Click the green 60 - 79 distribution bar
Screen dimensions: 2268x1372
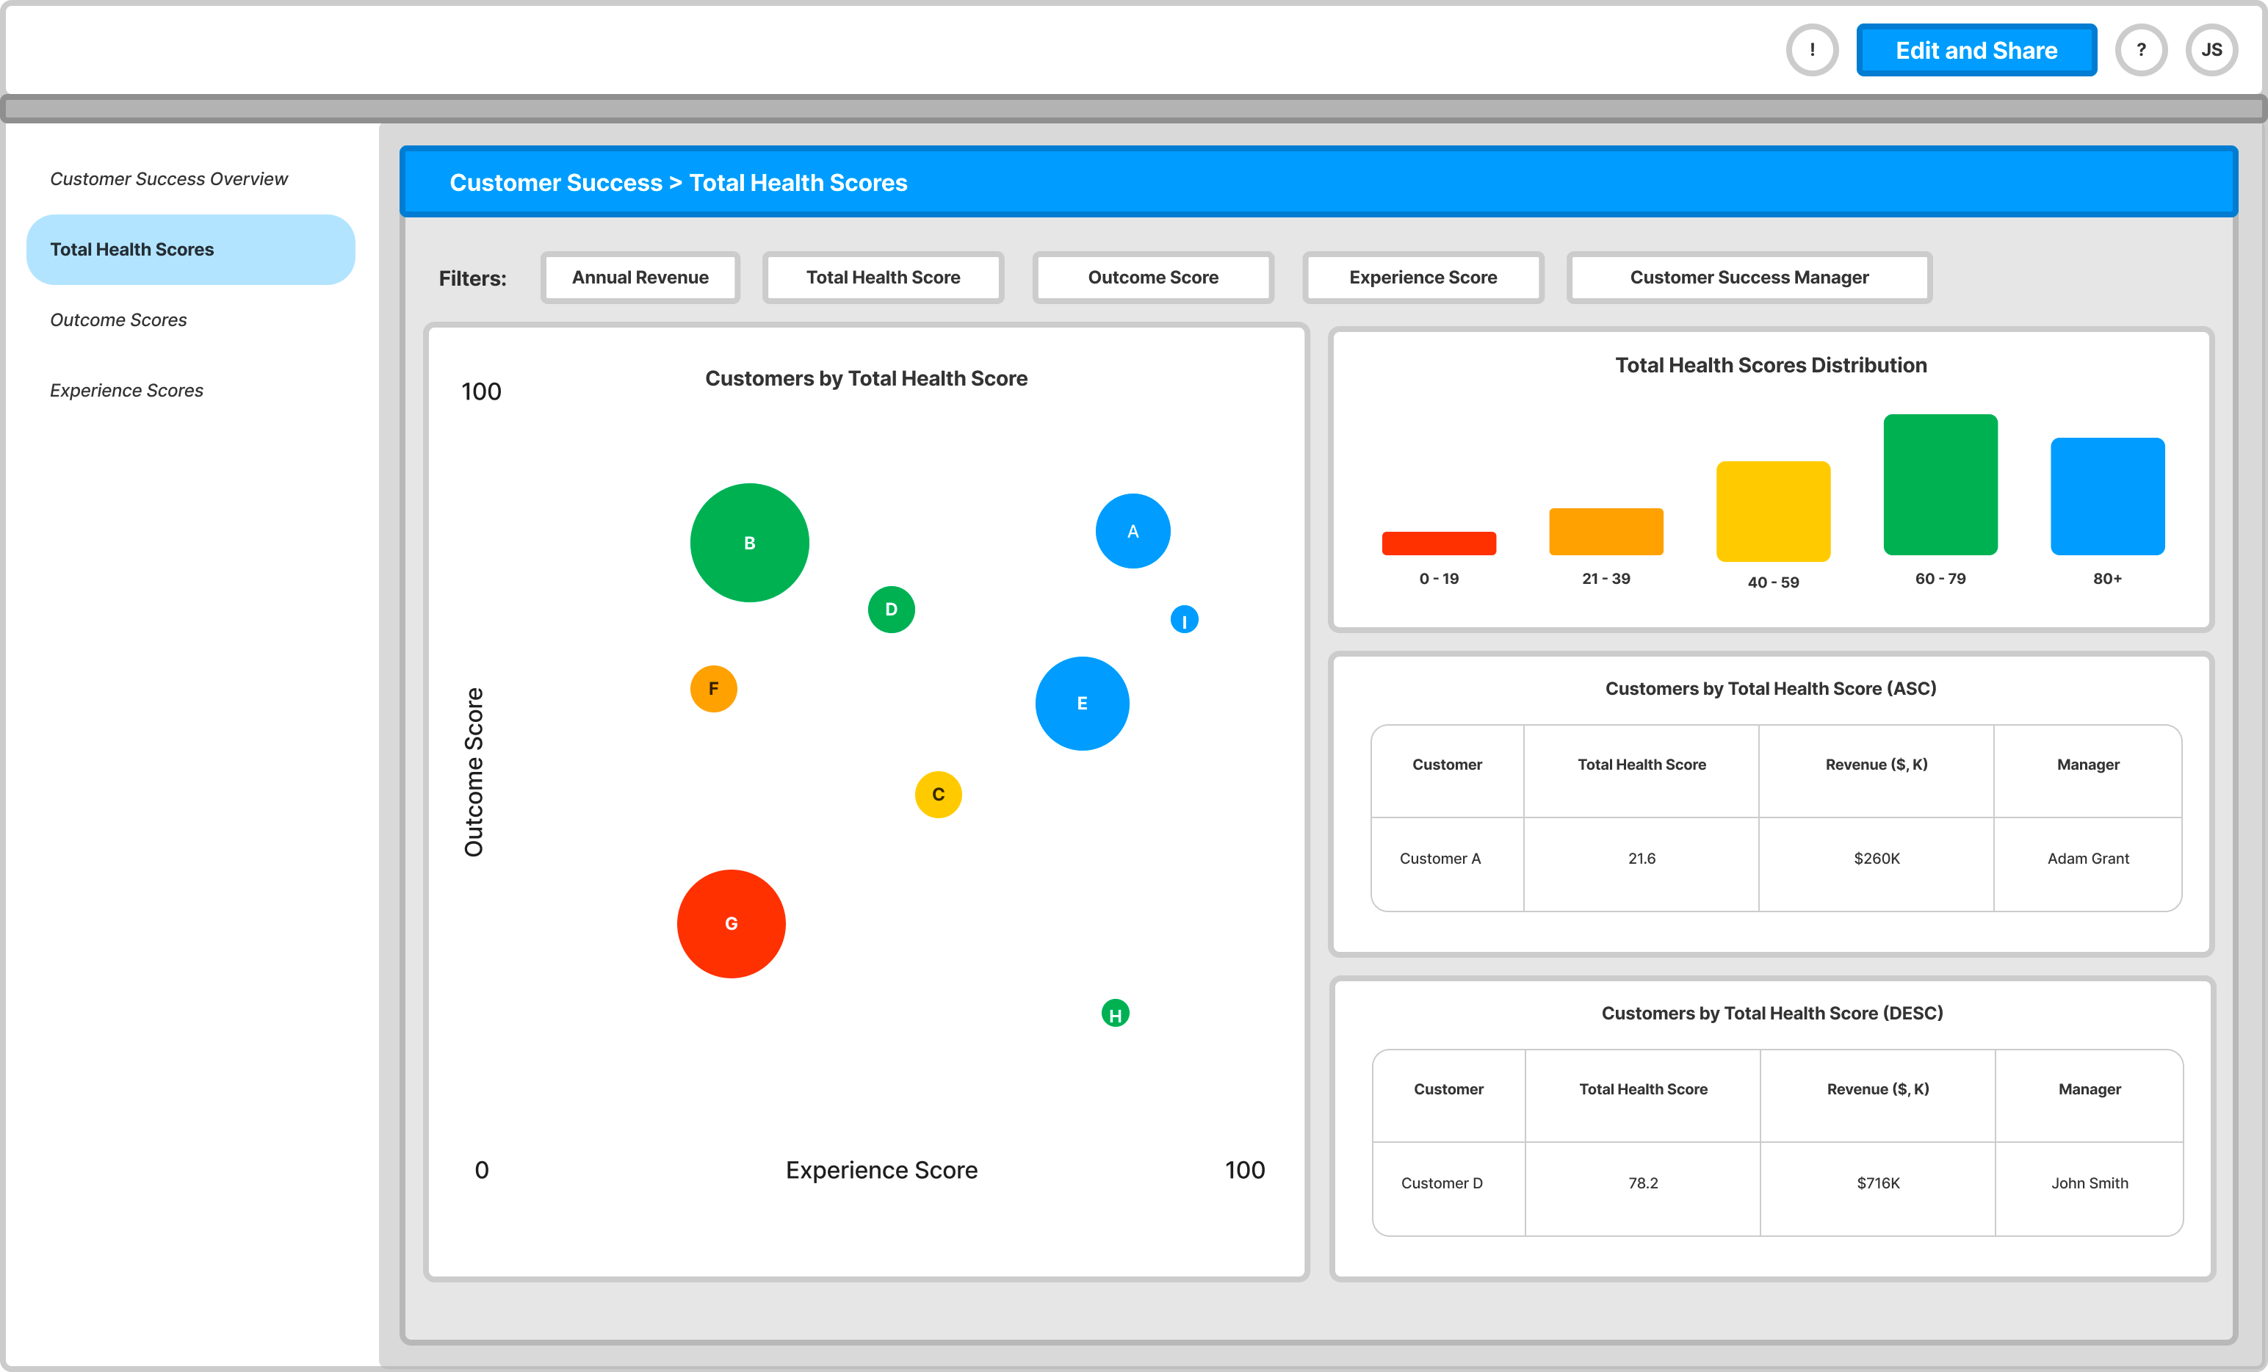(x=1940, y=484)
